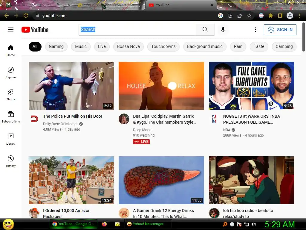Screen dimensions: 306x230
Task: Click browser forward arrow
Action: (x=16, y=16)
